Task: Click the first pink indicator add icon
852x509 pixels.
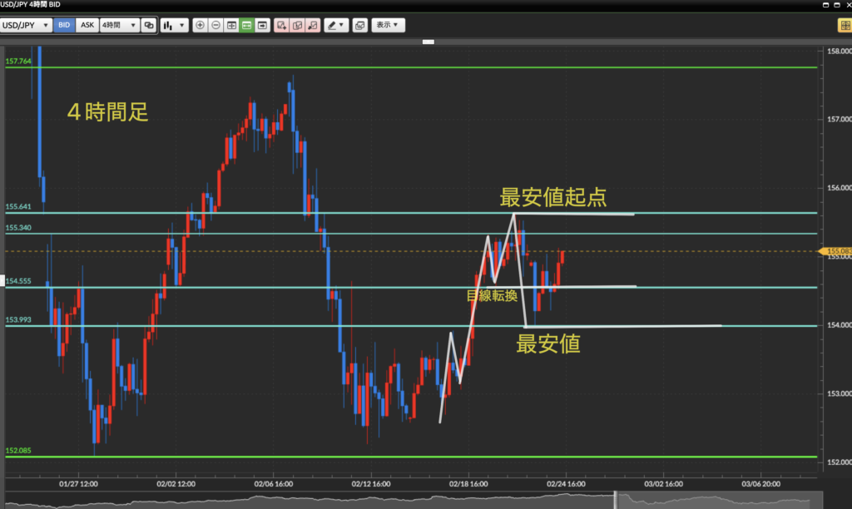Action: click(x=282, y=26)
